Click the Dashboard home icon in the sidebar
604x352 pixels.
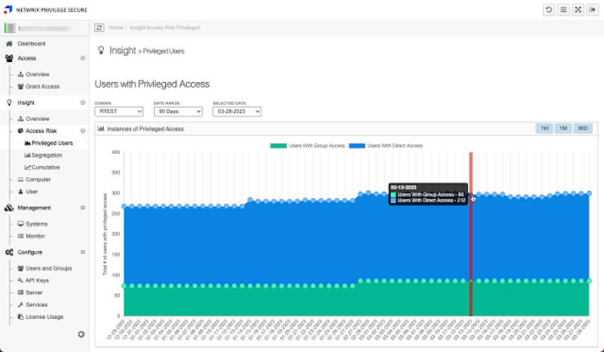(9, 43)
